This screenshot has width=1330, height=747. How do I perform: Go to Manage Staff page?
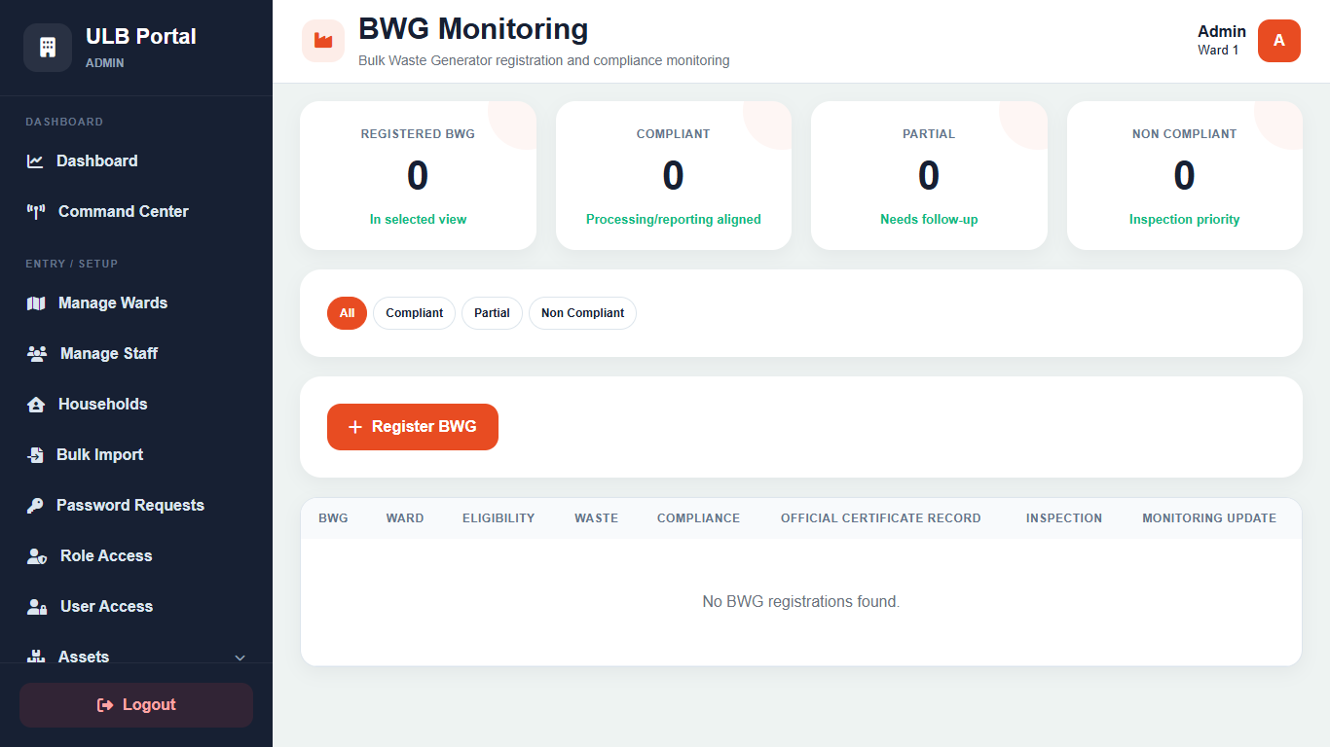[x=136, y=354]
